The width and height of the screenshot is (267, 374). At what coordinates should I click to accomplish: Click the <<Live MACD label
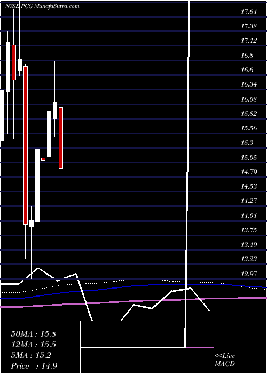point(225,360)
